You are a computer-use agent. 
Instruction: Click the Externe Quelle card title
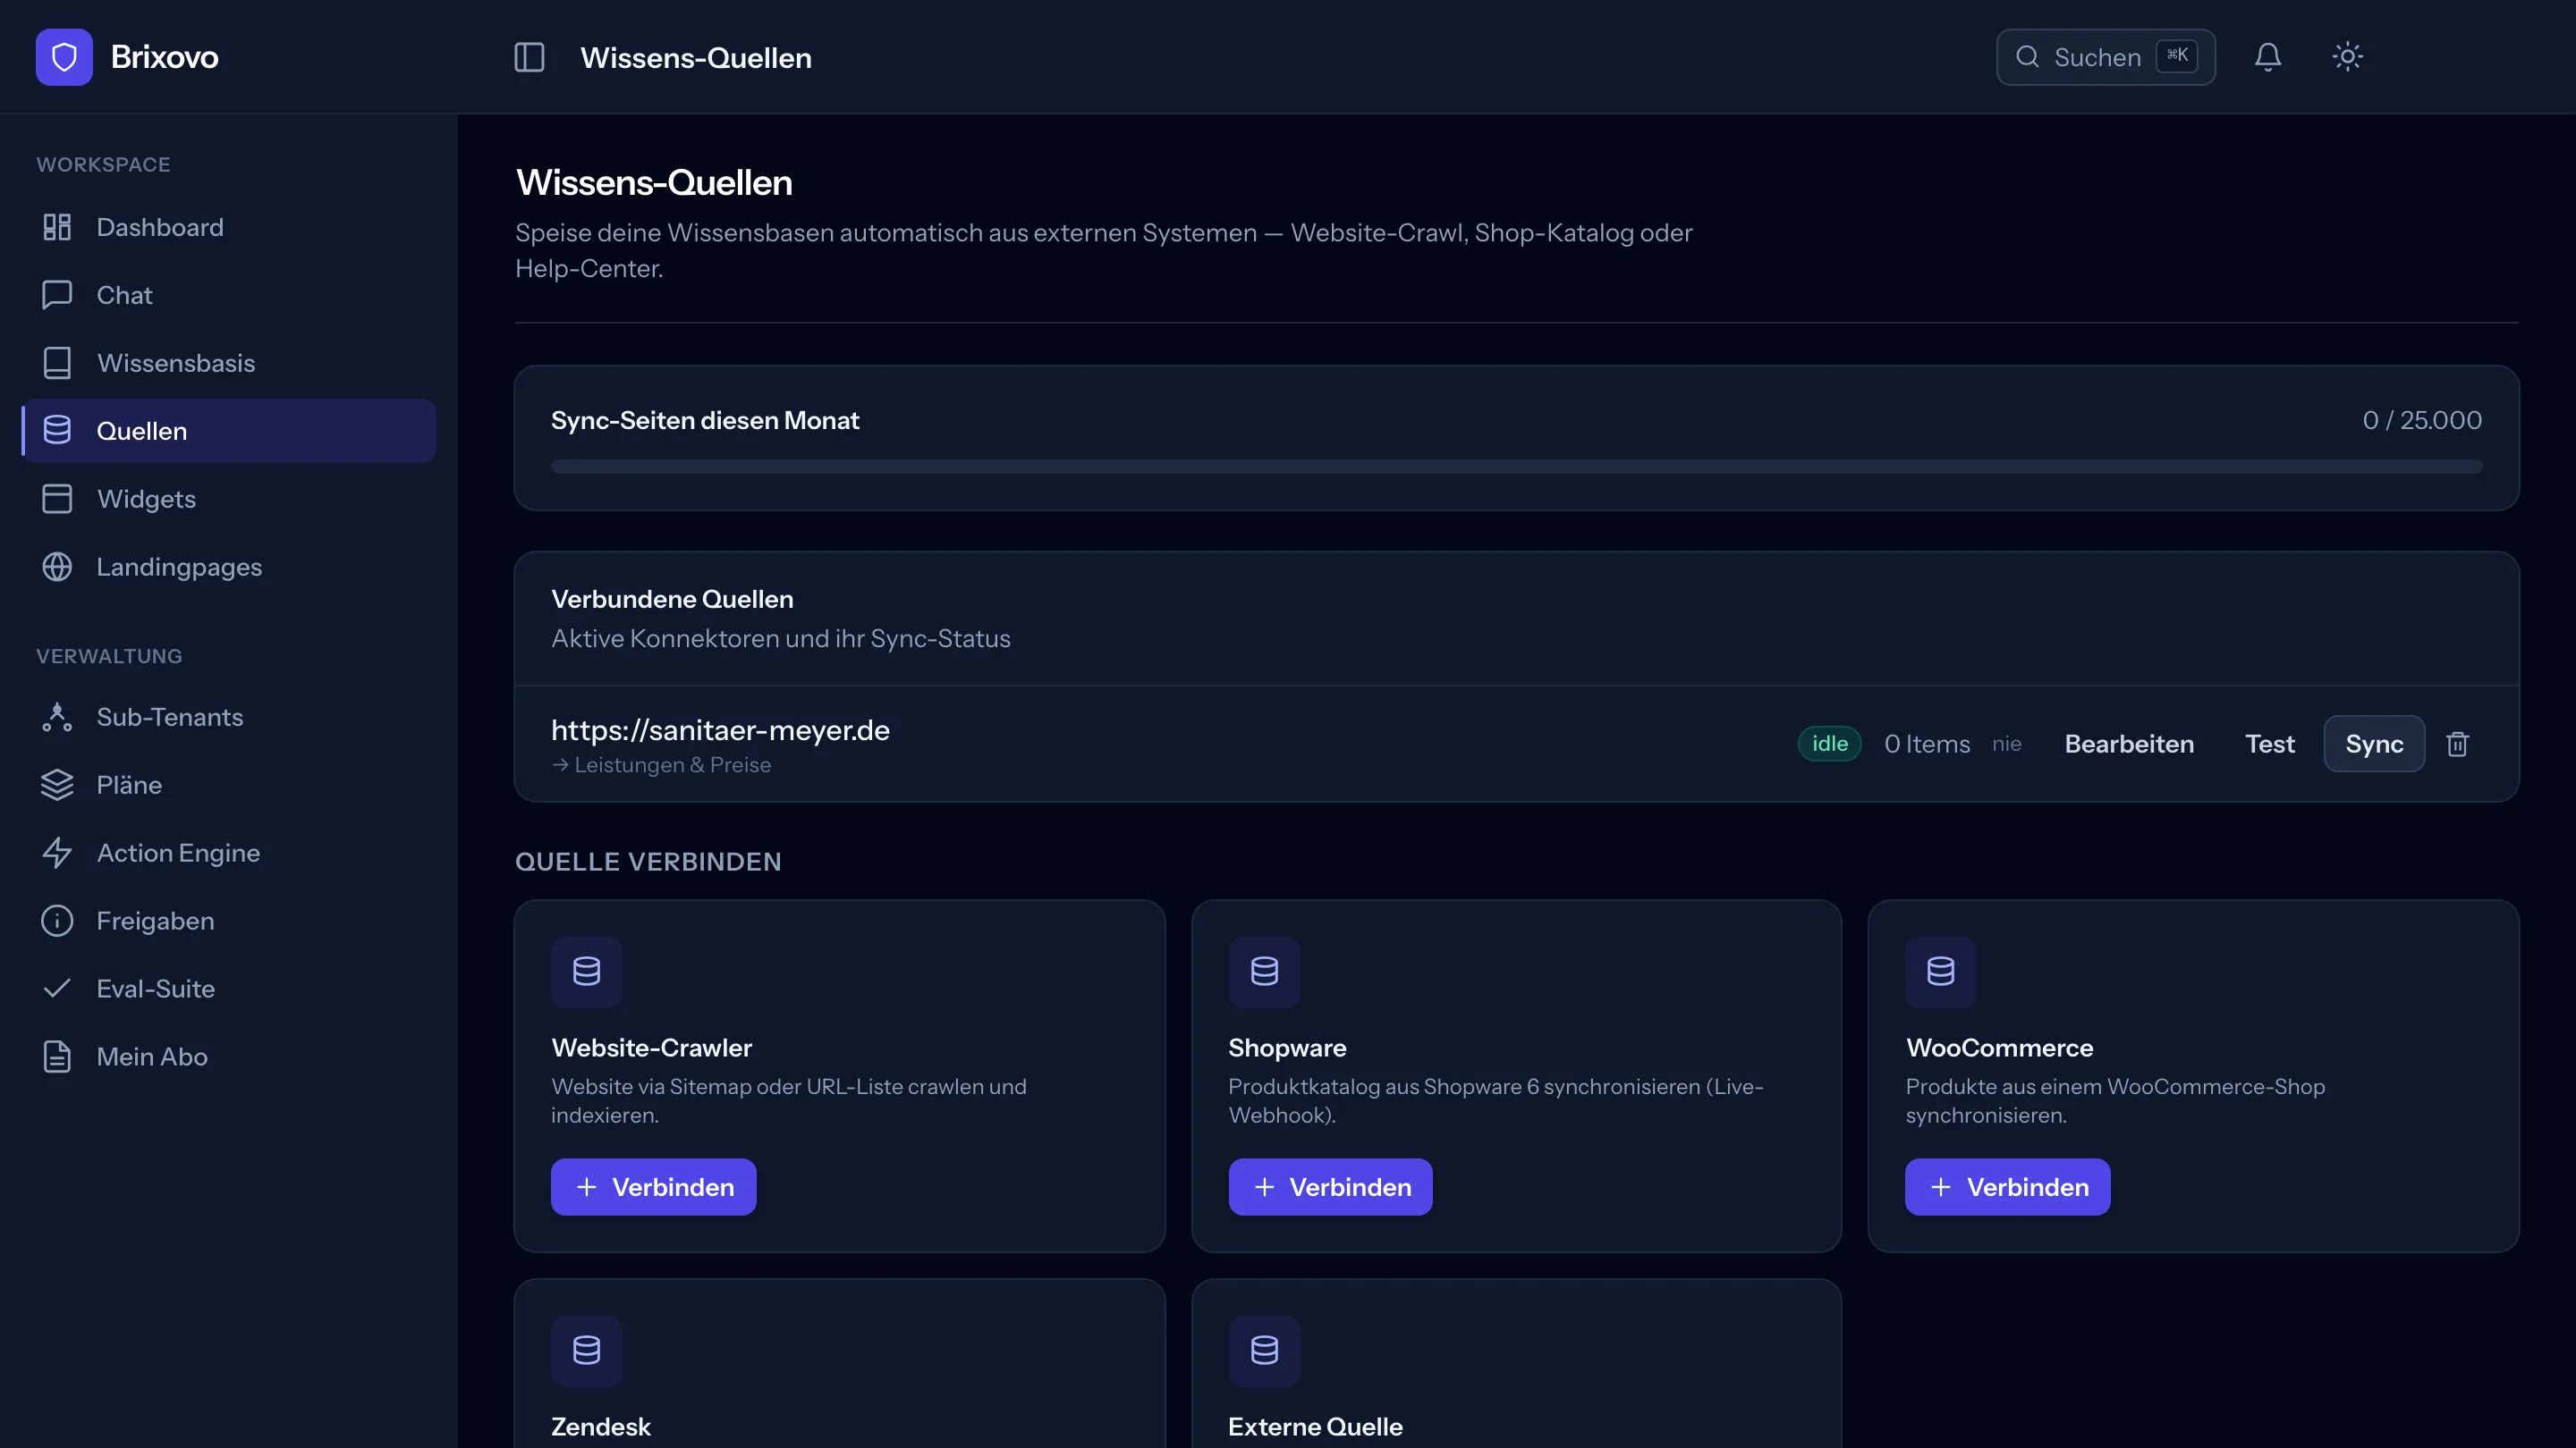(1315, 1427)
